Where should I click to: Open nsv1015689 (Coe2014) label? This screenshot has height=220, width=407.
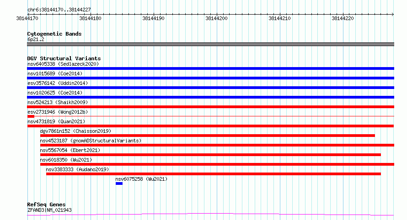coord(55,73)
